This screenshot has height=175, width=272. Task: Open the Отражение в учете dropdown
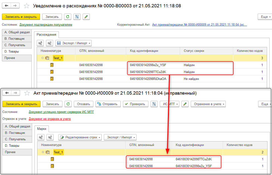pos(208,104)
